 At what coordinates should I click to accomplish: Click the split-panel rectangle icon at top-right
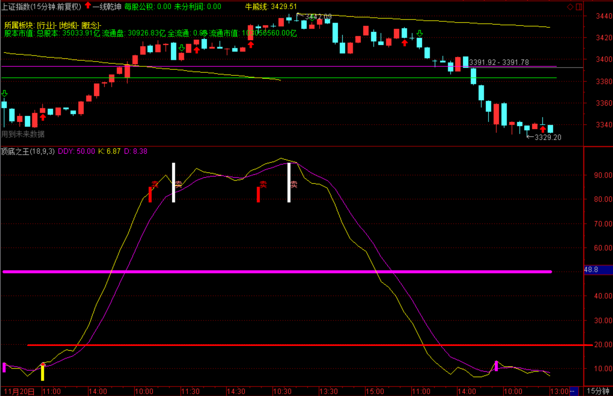point(579,7)
